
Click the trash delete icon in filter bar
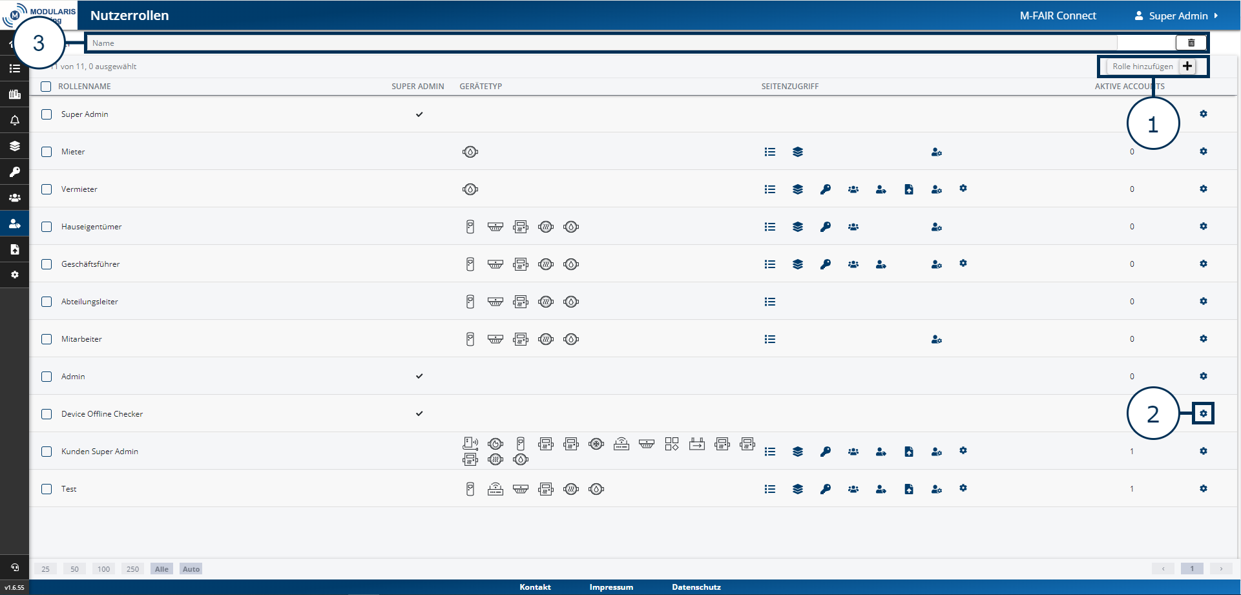coord(1191,43)
